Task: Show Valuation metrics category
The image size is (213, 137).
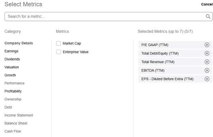Action: click(x=12, y=67)
